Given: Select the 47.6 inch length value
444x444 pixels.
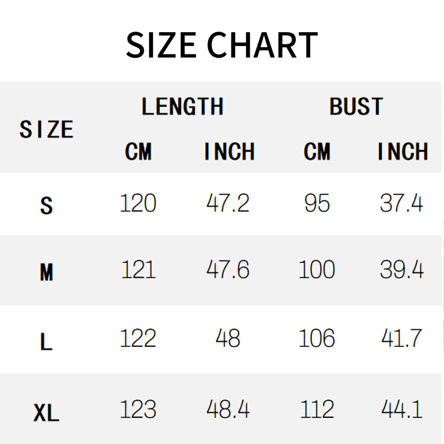Looking at the screenshot, I should pos(228,269).
